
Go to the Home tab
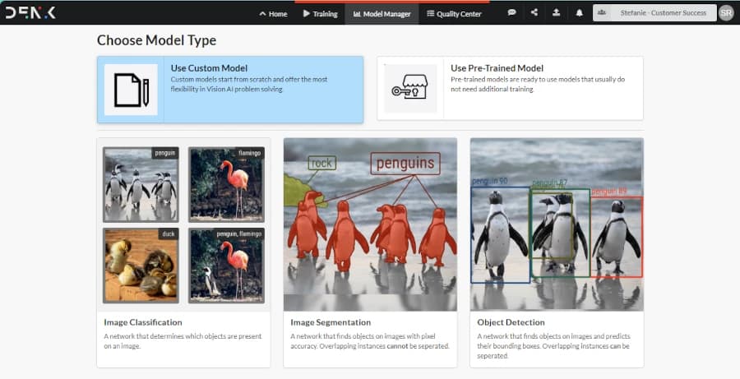(x=273, y=14)
